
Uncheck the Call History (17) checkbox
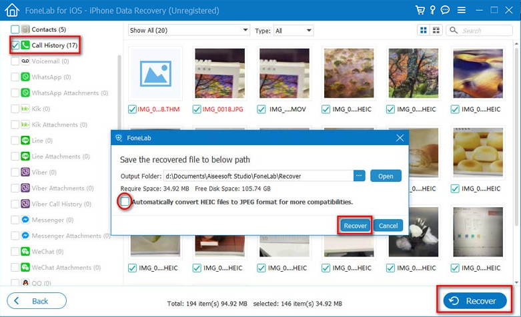coord(15,45)
